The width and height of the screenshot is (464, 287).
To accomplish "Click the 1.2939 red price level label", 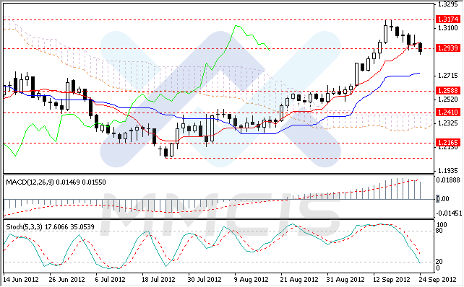I will tap(448, 48).
